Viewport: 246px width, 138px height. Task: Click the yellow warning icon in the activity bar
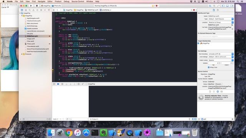153,6
